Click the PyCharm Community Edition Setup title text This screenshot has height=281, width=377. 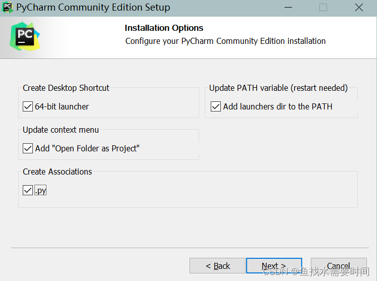[x=93, y=8]
